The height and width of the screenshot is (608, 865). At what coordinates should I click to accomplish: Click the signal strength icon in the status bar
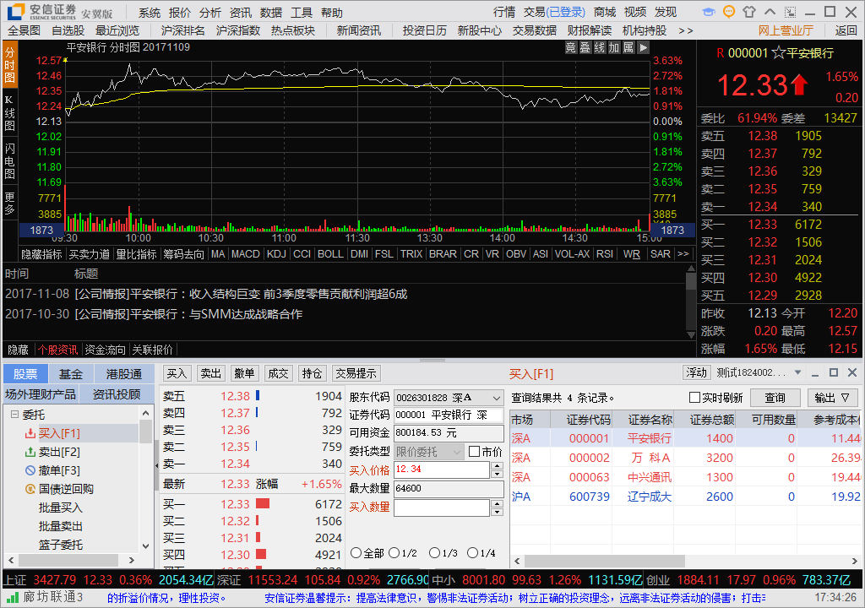(x=12, y=597)
